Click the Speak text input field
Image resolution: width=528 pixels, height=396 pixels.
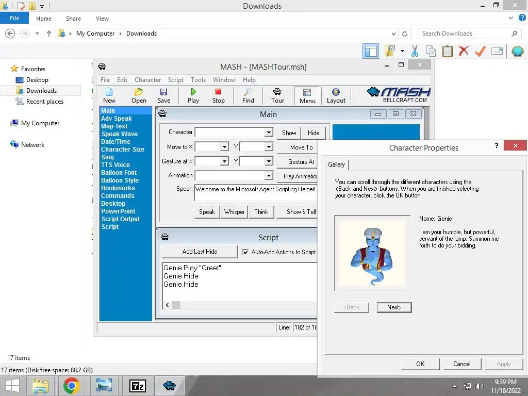(256, 193)
